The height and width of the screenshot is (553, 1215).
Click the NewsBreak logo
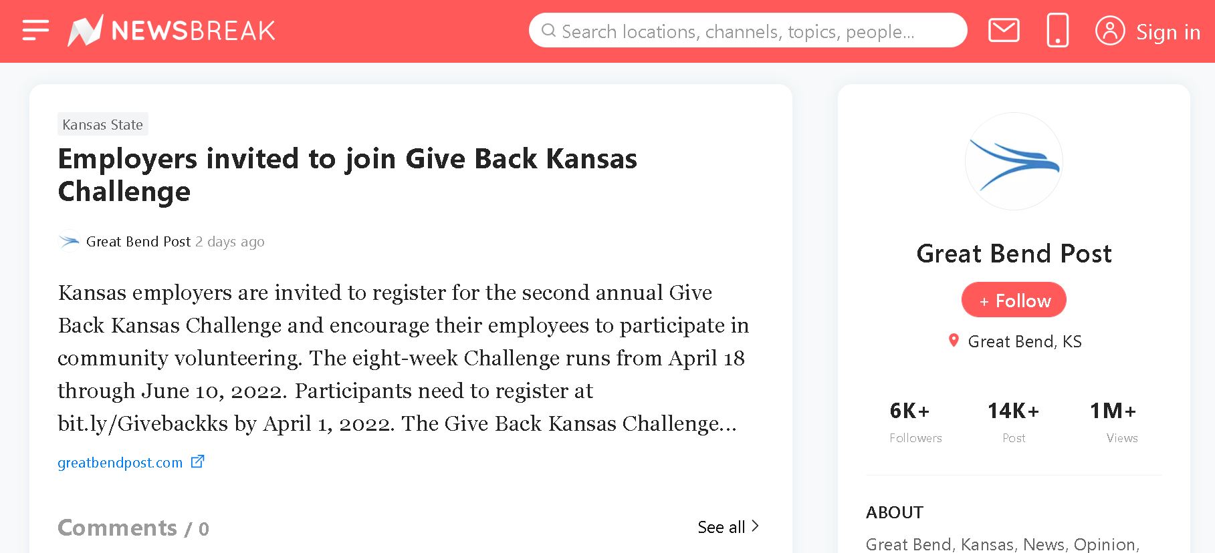point(172,31)
